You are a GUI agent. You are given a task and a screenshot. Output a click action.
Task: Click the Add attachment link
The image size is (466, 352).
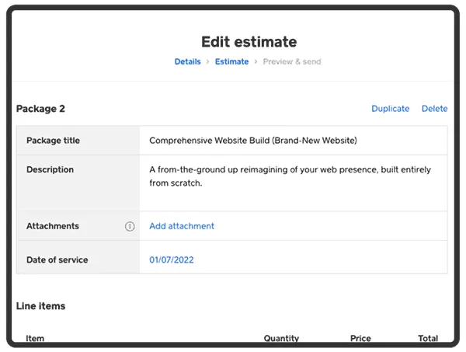(x=182, y=226)
